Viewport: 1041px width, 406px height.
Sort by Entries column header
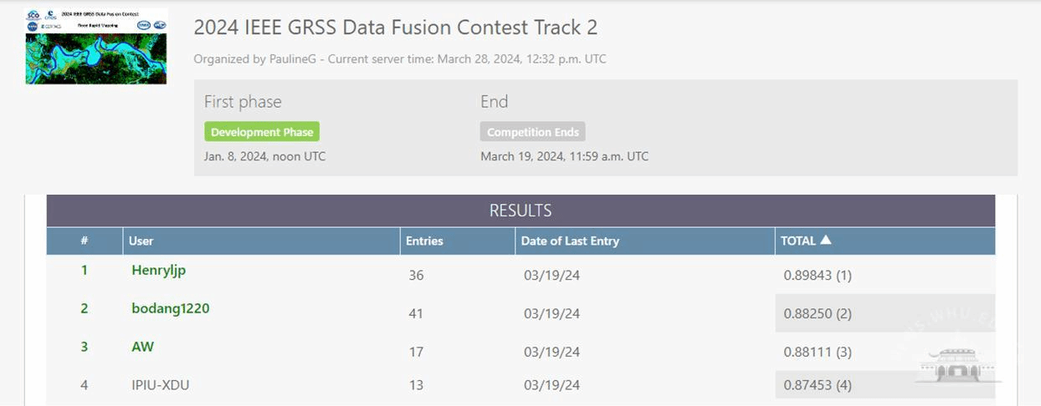(x=424, y=241)
